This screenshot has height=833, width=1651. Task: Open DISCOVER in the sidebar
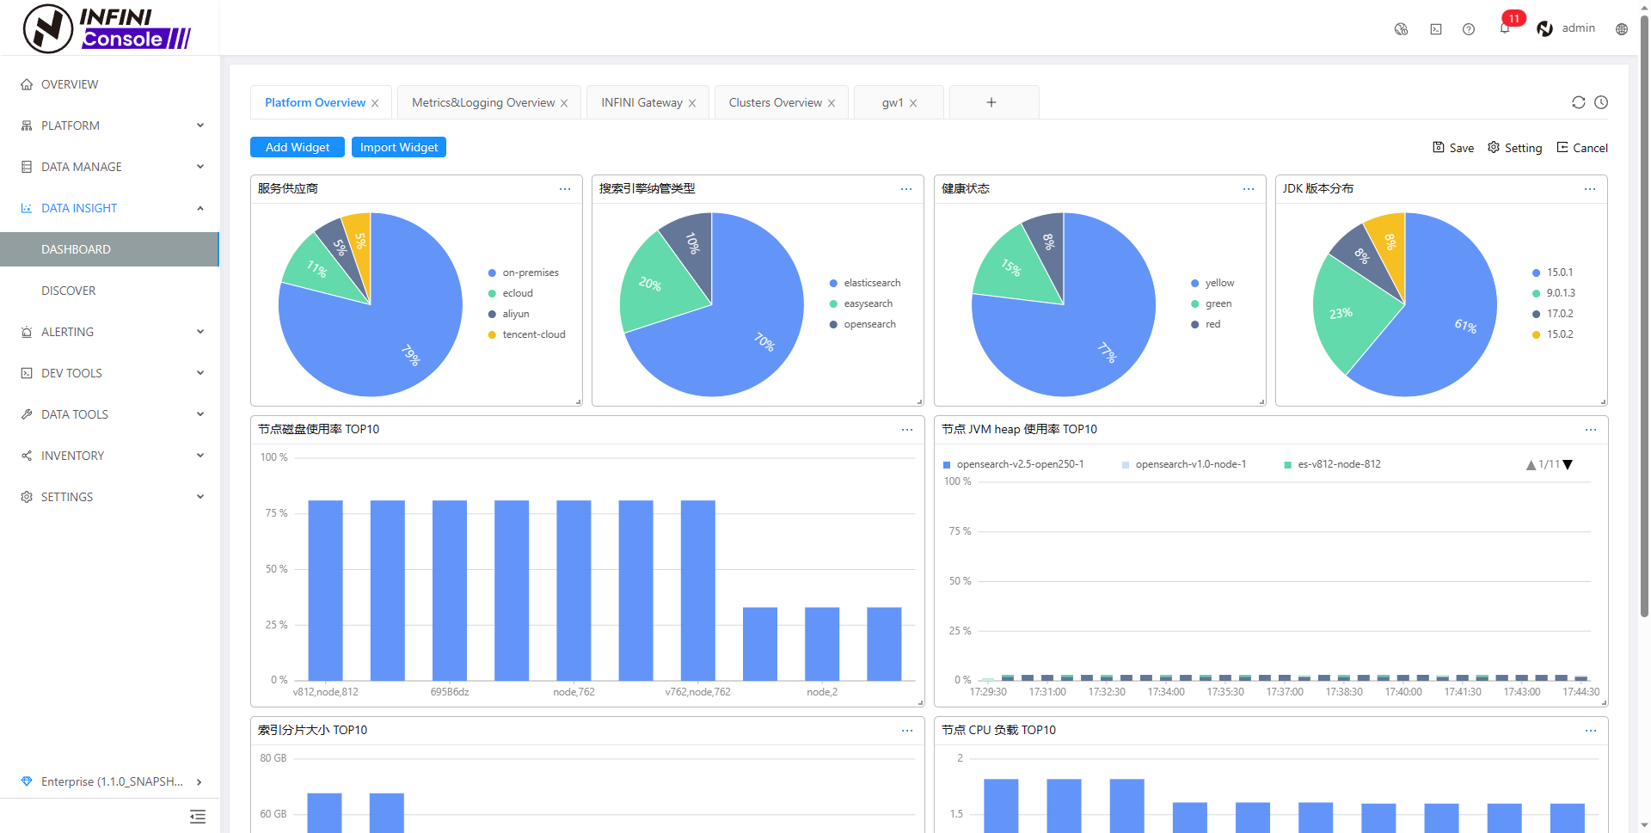tap(110, 291)
